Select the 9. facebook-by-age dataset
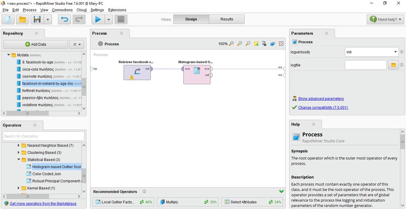The width and height of the screenshot is (406, 209). (x=49, y=62)
